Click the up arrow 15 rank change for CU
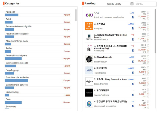This screenshot has height=114, width=159. tap(132, 13)
